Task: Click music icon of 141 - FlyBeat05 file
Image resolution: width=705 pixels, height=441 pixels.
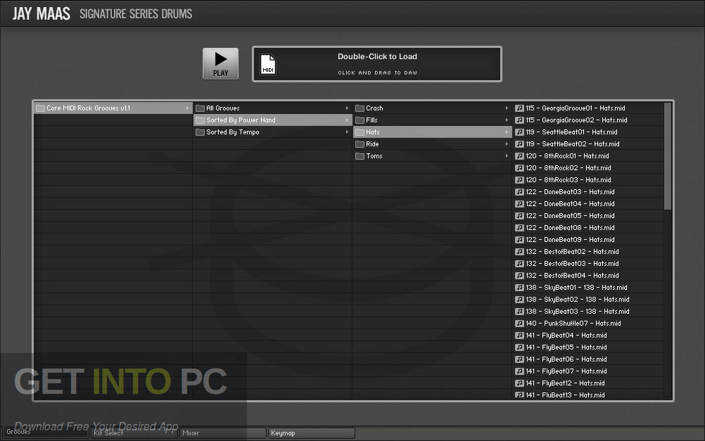Action: click(519, 347)
